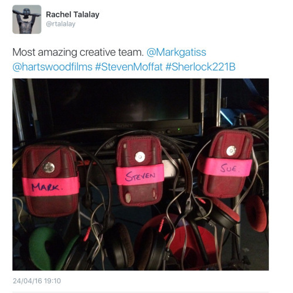This screenshot has width=293, height=293.
Task: Click the Rachel Talalay display name
Action: 73,15
